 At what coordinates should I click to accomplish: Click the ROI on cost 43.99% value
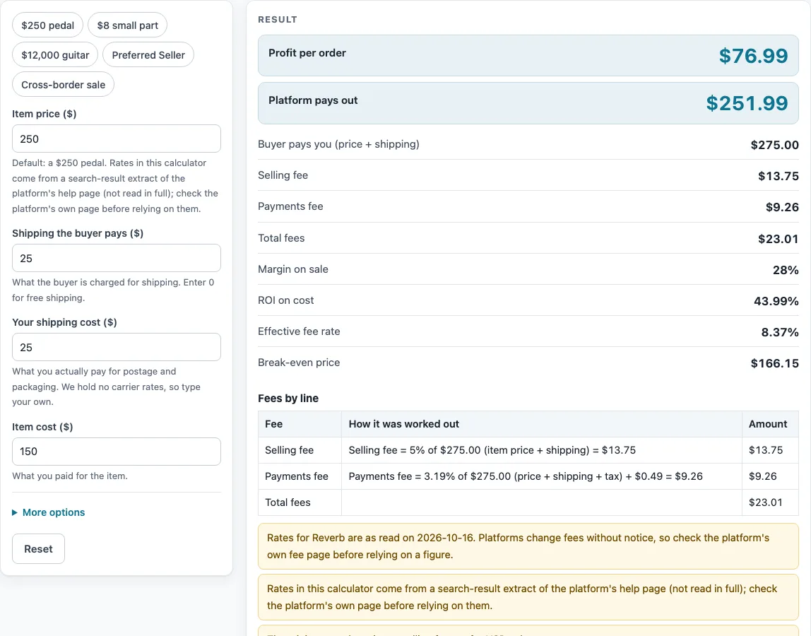tap(776, 300)
